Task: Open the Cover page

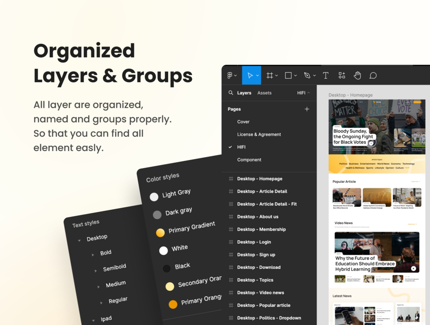Action: (x=243, y=122)
